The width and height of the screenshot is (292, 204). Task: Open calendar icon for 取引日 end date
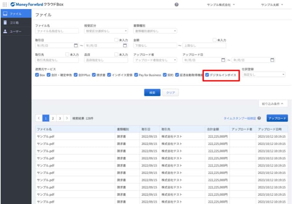tap(125, 45)
